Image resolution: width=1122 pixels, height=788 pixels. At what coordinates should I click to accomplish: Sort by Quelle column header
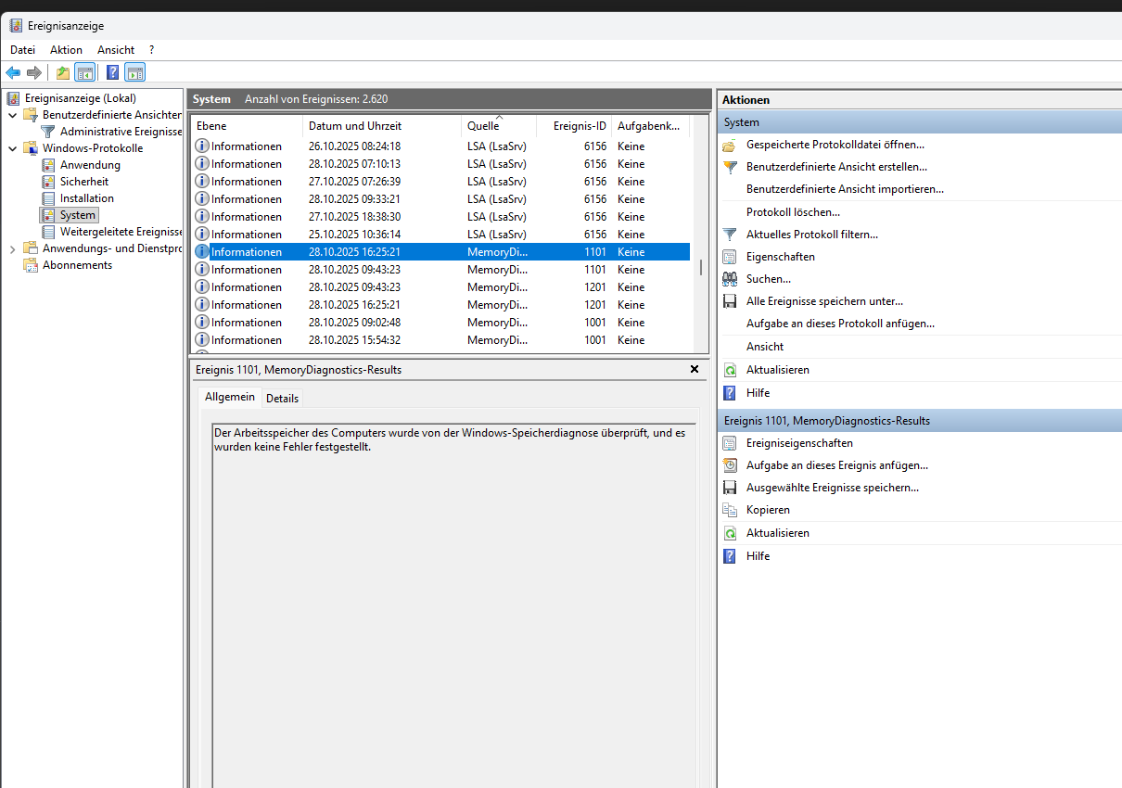pos(499,126)
